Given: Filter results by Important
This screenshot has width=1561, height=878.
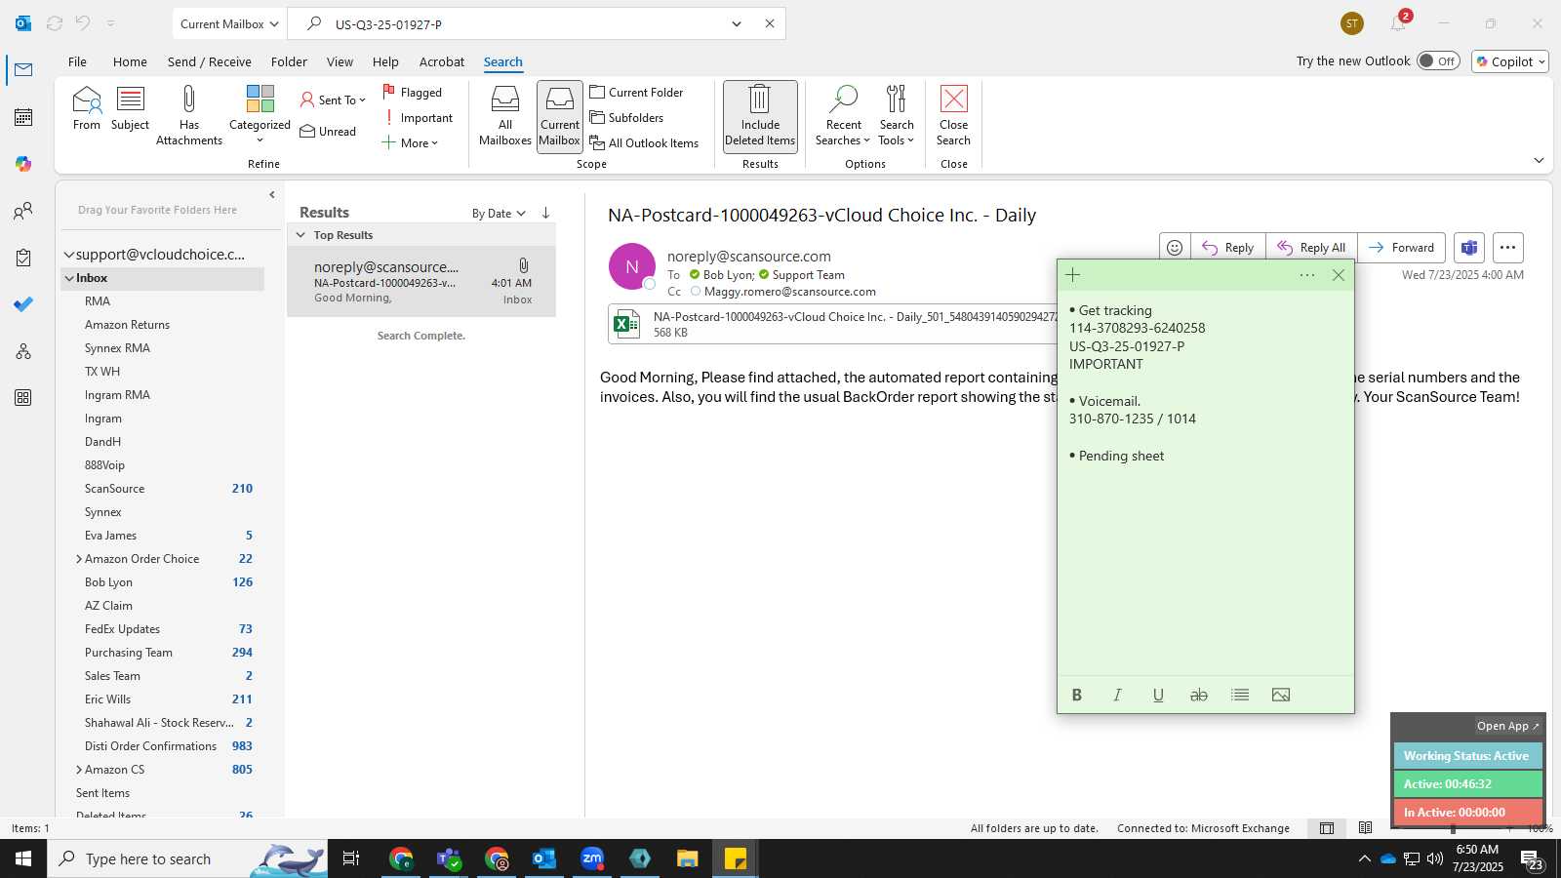Looking at the screenshot, I should point(418,118).
